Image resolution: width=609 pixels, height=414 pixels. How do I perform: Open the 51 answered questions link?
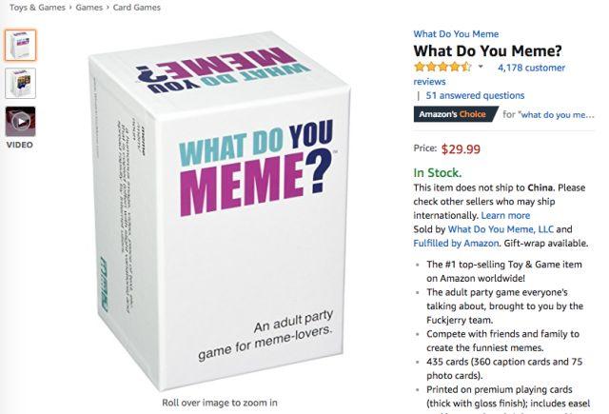475,95
